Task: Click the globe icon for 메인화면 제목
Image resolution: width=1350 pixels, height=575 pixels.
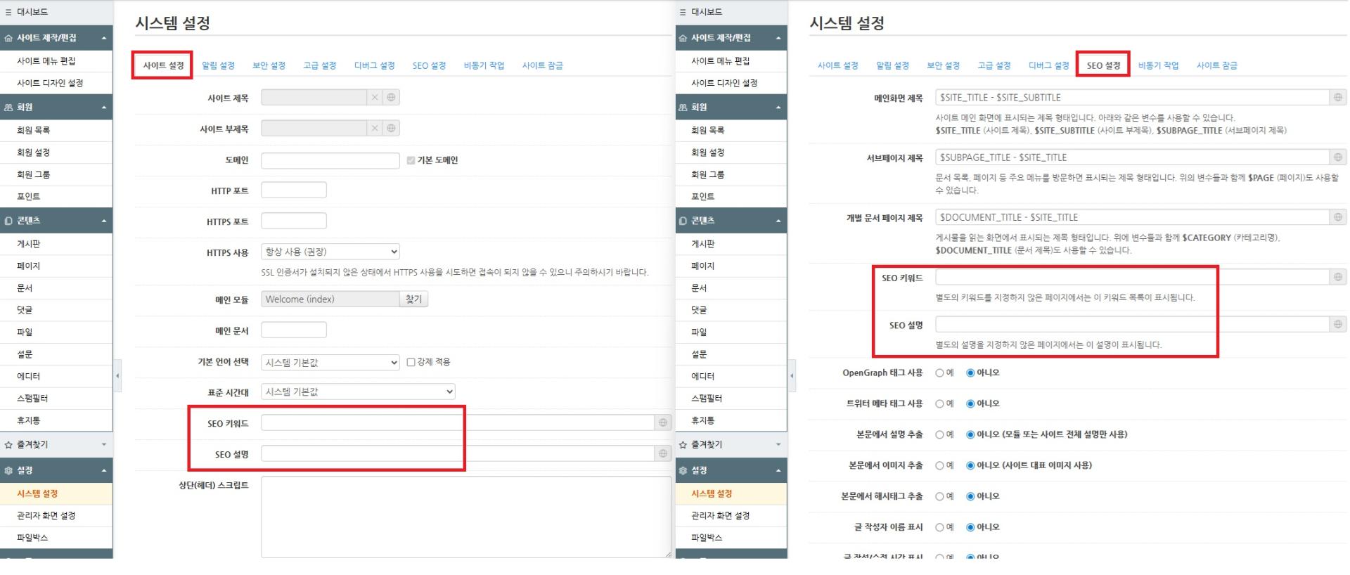Action: click(1337, 98)
